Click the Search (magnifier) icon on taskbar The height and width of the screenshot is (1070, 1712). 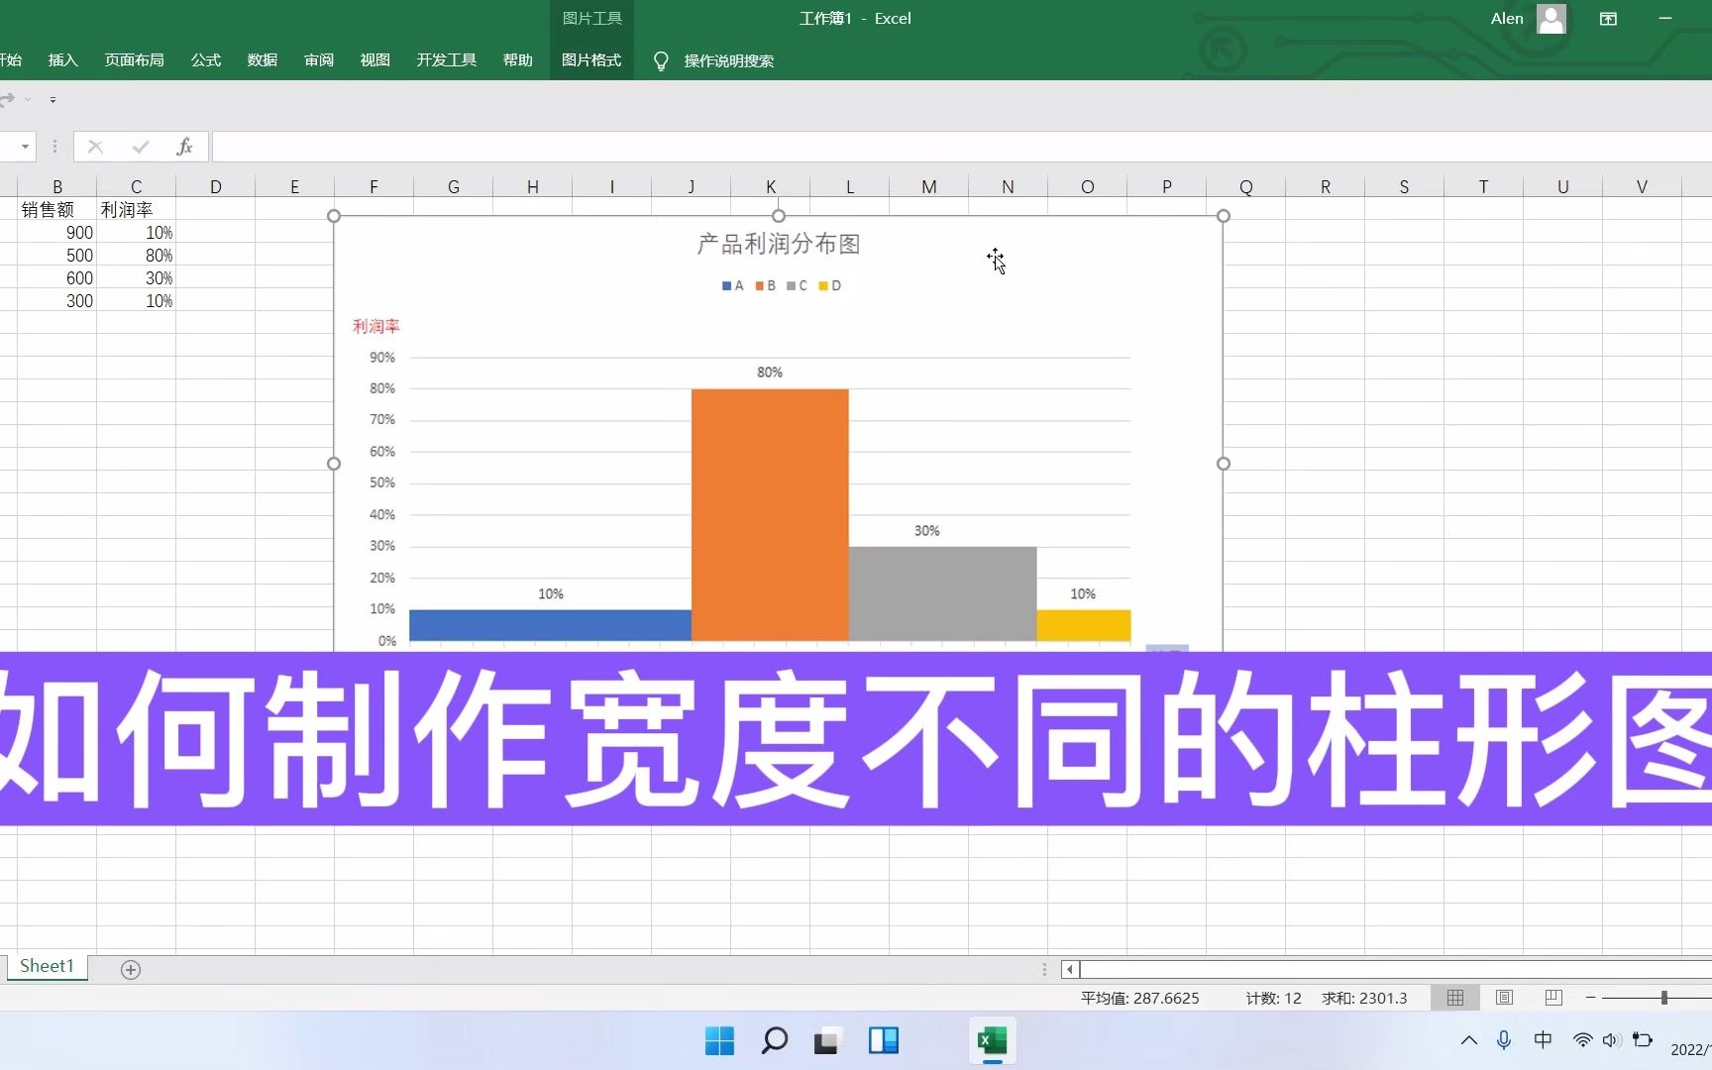coord(774,1041)
